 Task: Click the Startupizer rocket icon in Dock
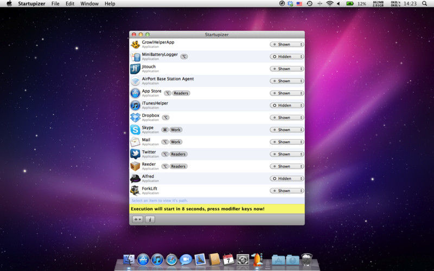257,260
